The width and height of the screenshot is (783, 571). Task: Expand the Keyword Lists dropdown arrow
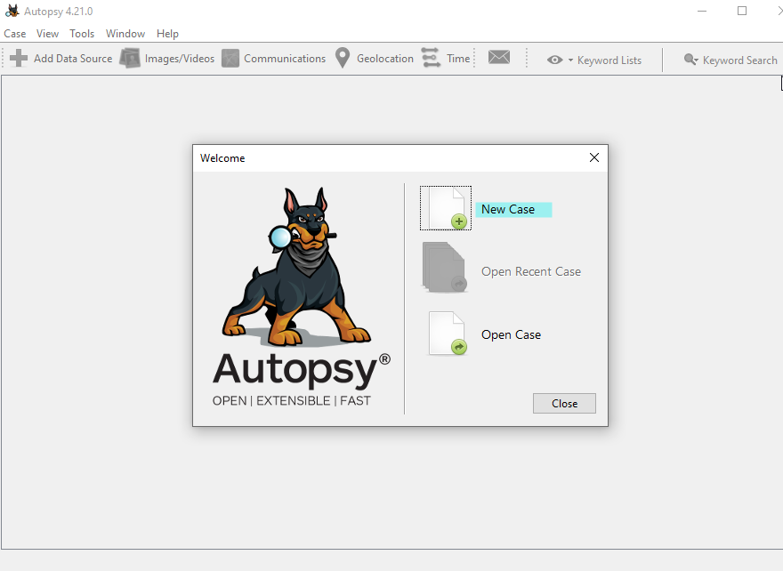click(x=570, y=60)
